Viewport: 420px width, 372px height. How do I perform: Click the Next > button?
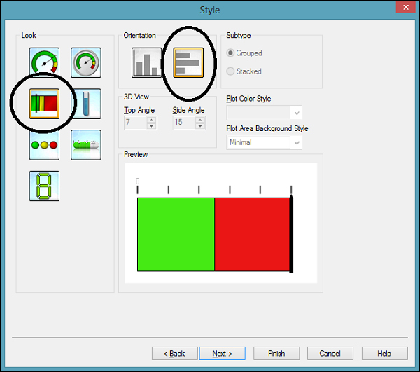point(223,354)
